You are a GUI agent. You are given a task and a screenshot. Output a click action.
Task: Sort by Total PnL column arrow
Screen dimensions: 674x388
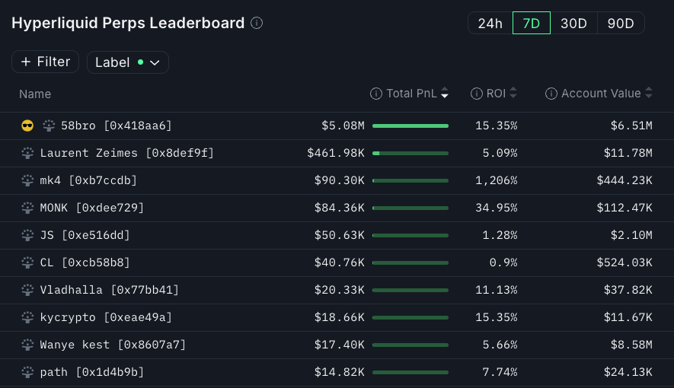point(445,94)
